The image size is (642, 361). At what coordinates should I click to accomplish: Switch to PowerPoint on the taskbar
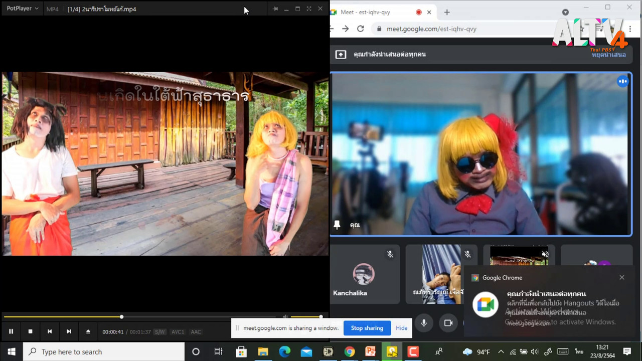(371, 351)
